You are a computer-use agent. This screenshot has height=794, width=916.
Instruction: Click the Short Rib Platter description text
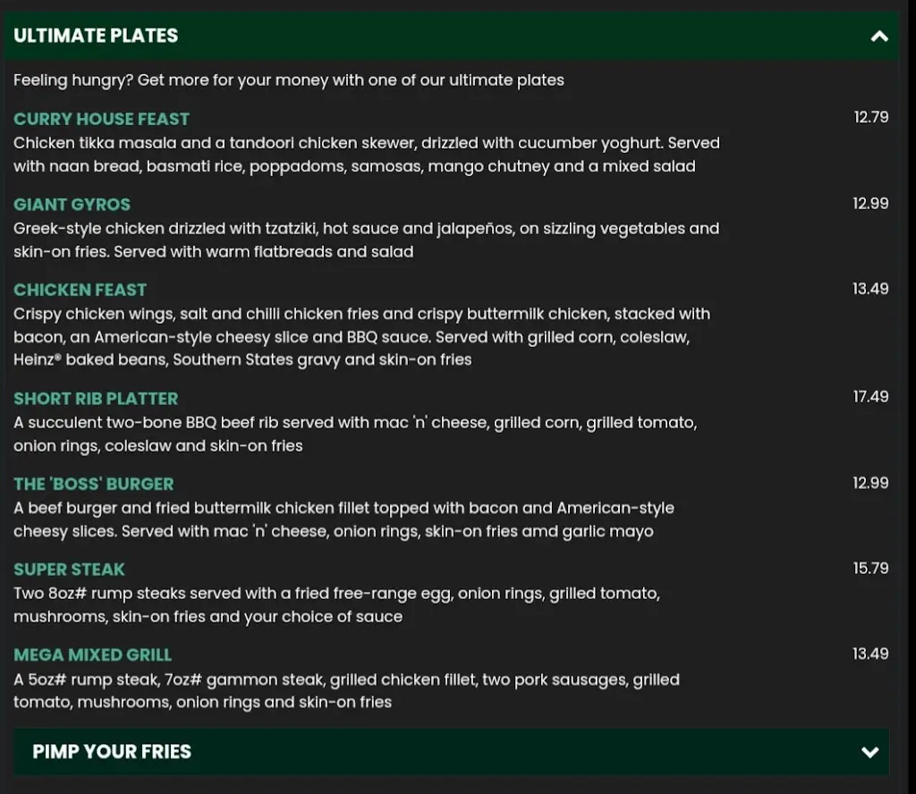point(354,434)
